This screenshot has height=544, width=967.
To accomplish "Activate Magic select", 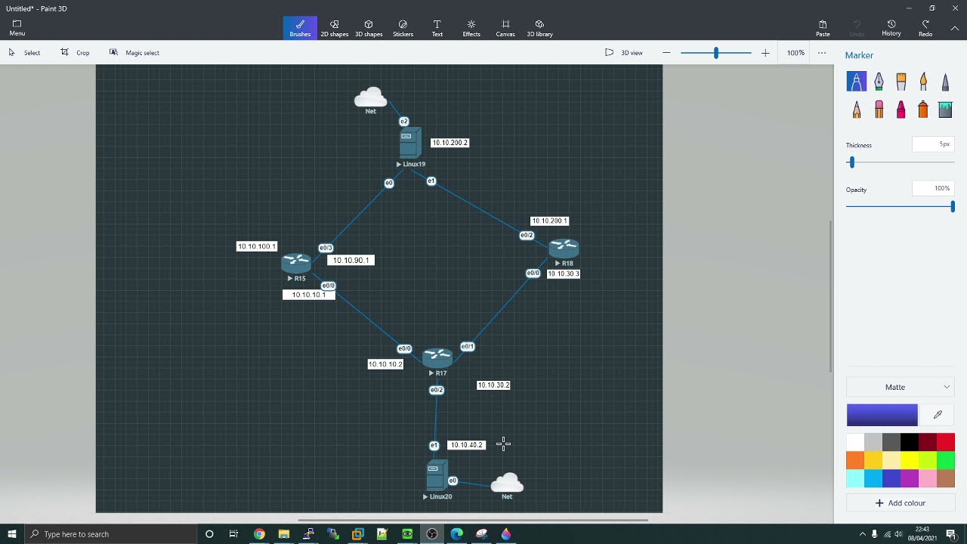I will [134, 53].
